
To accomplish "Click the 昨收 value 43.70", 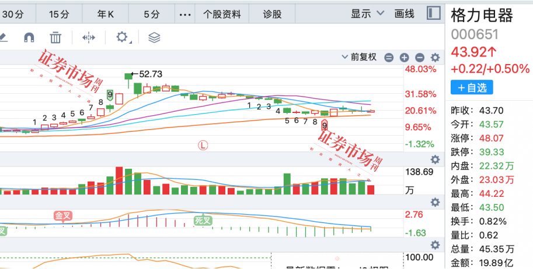I will pos(492,110).
